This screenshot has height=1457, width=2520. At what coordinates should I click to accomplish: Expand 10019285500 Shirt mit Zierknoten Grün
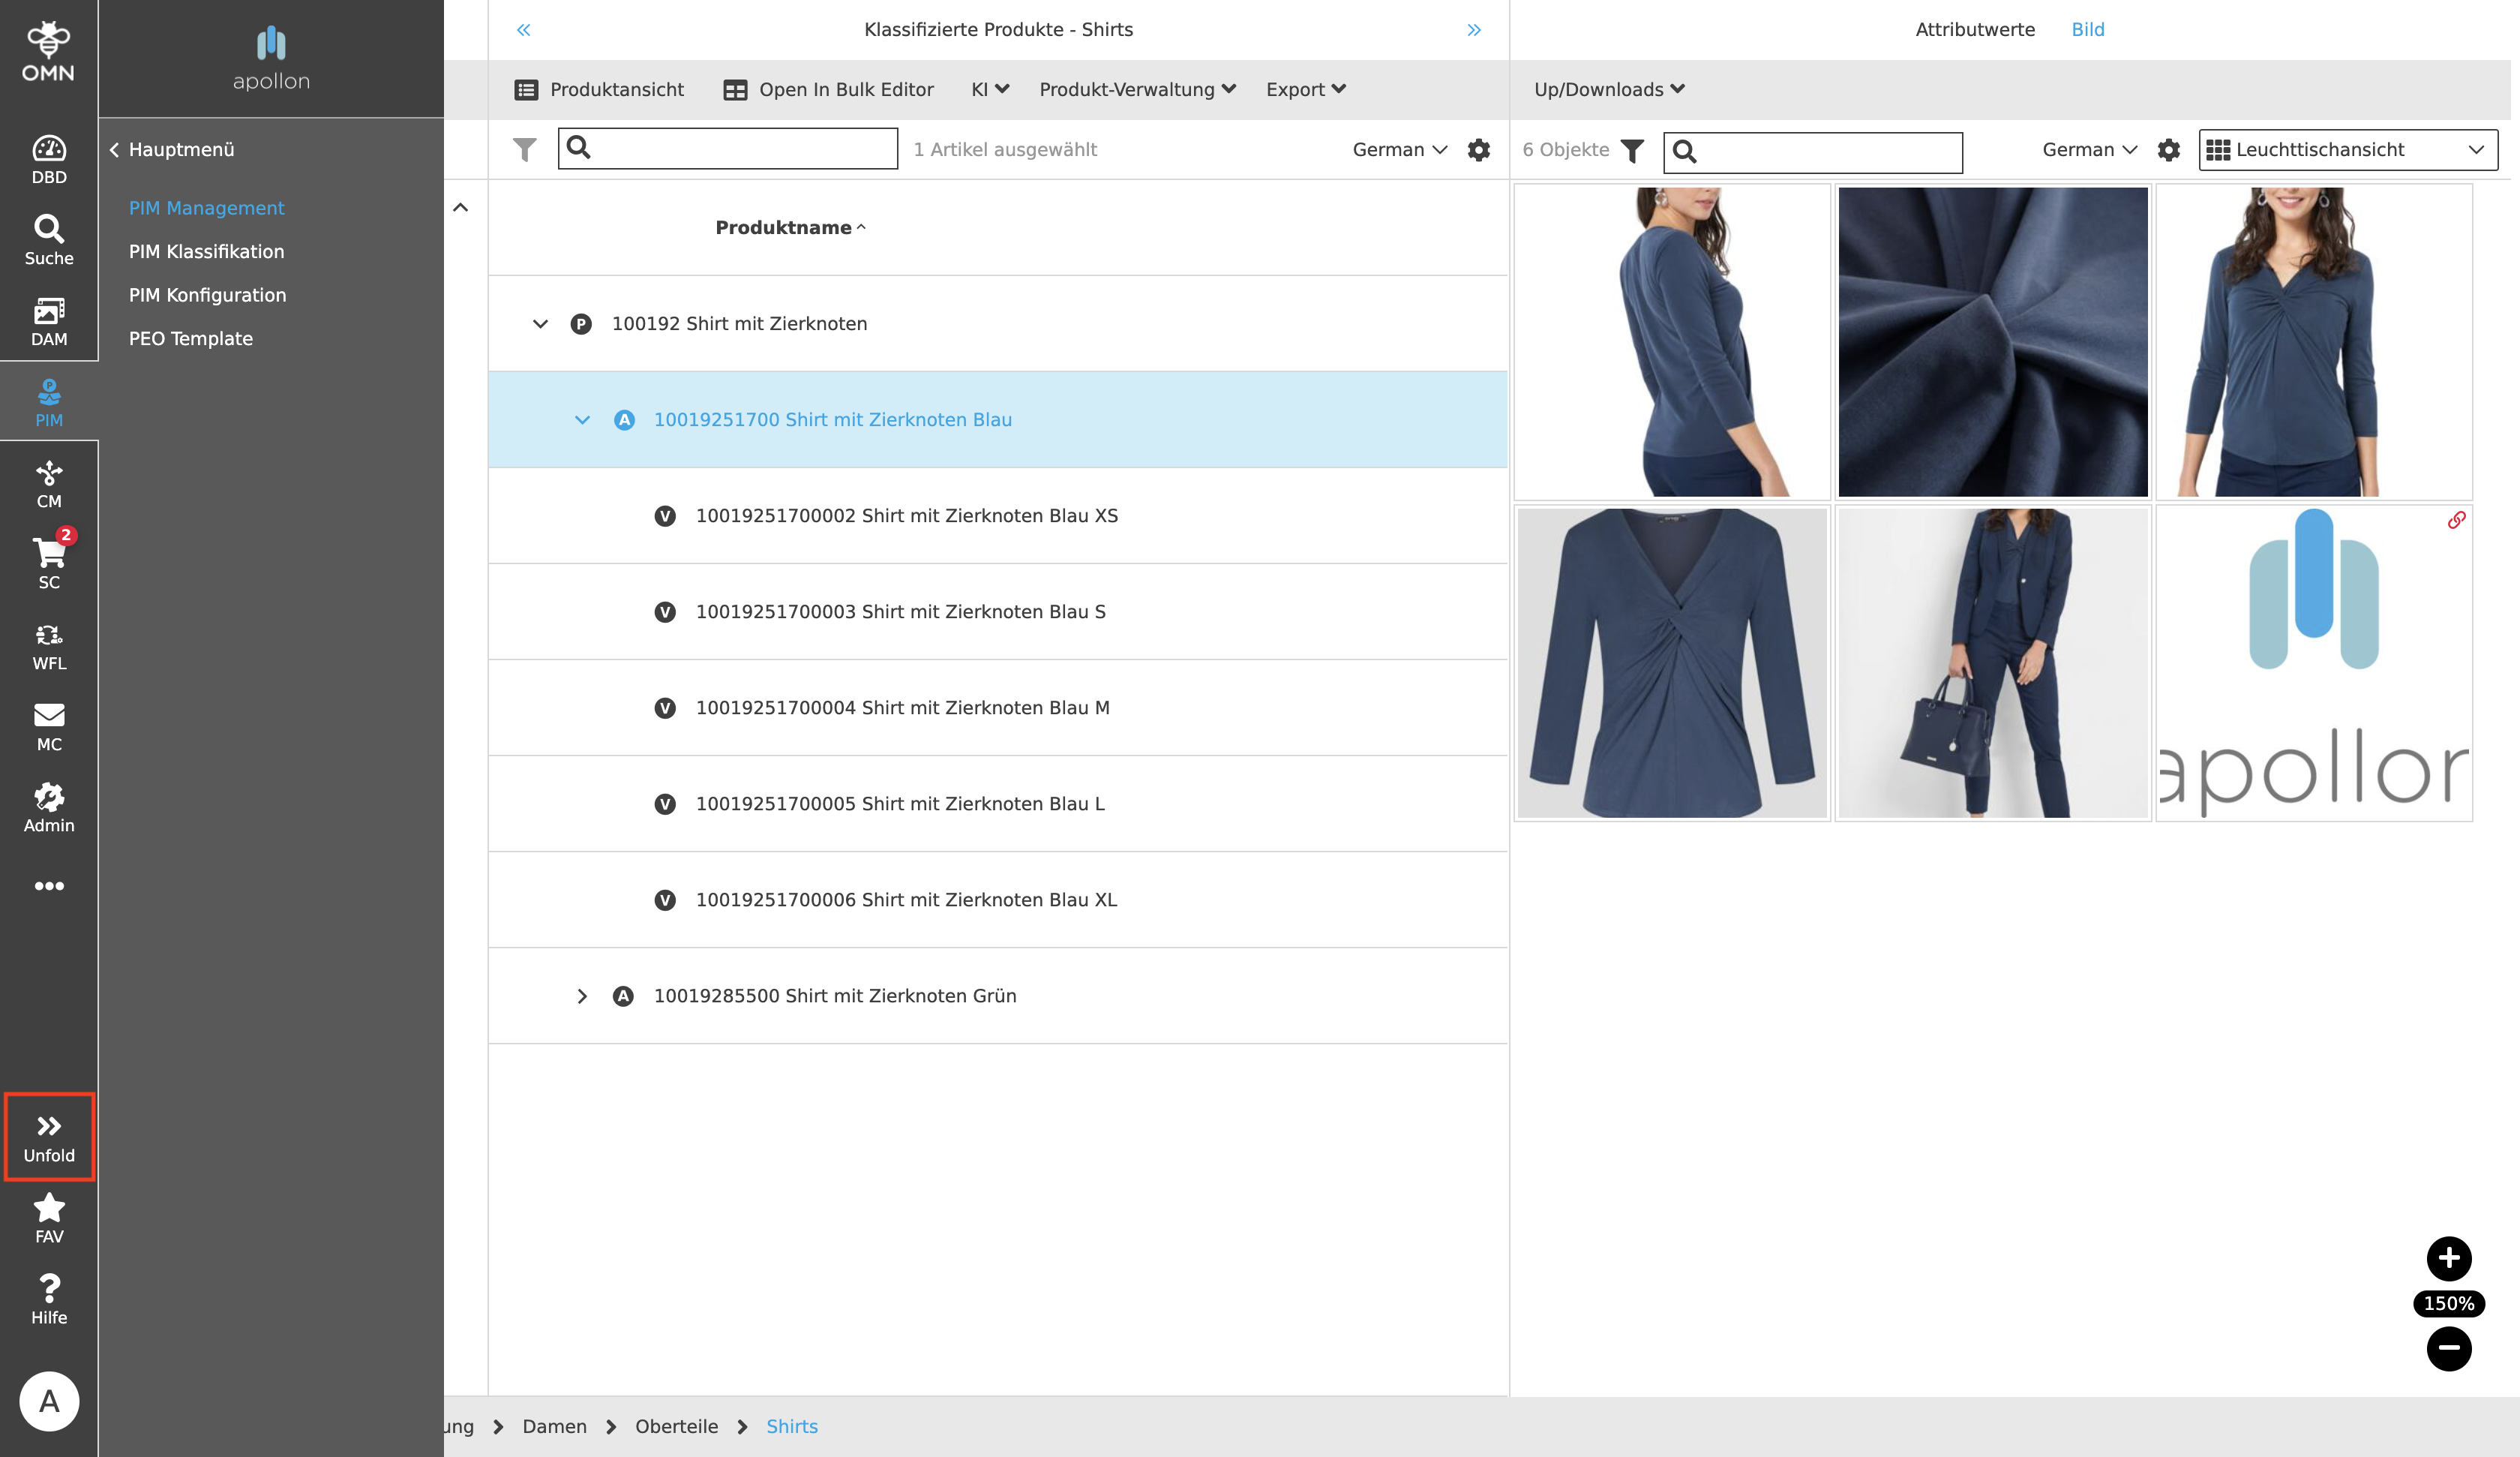[x=582, y=996]
